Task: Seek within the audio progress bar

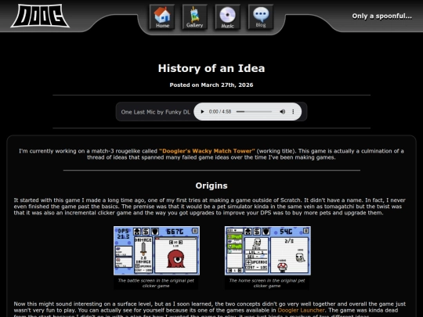Action: 254,112
